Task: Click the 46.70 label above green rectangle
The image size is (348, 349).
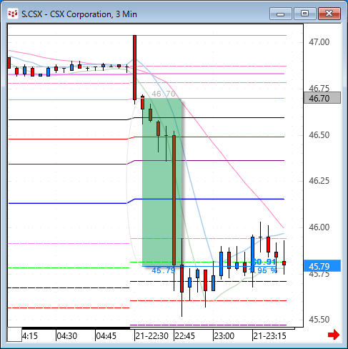Action: coord(164,94)
